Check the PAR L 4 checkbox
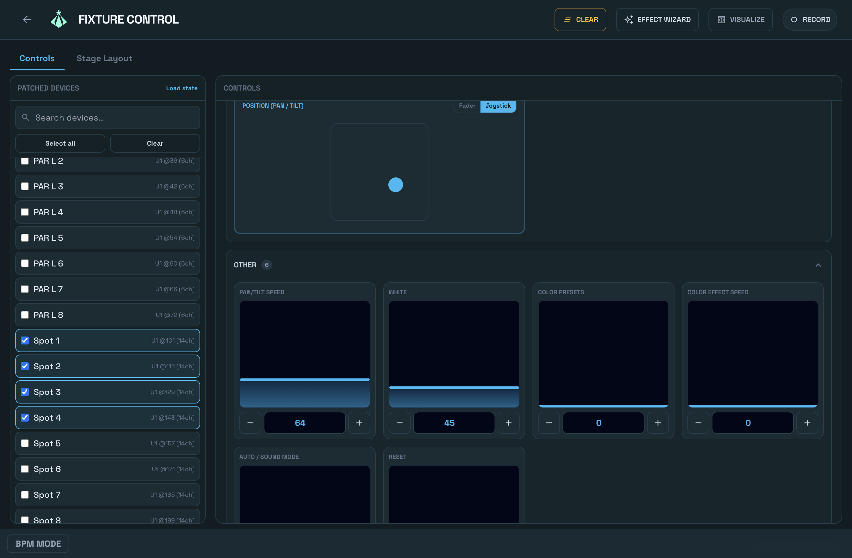Image resolution: width=852 pixels, height=558 pixels. 25,212
